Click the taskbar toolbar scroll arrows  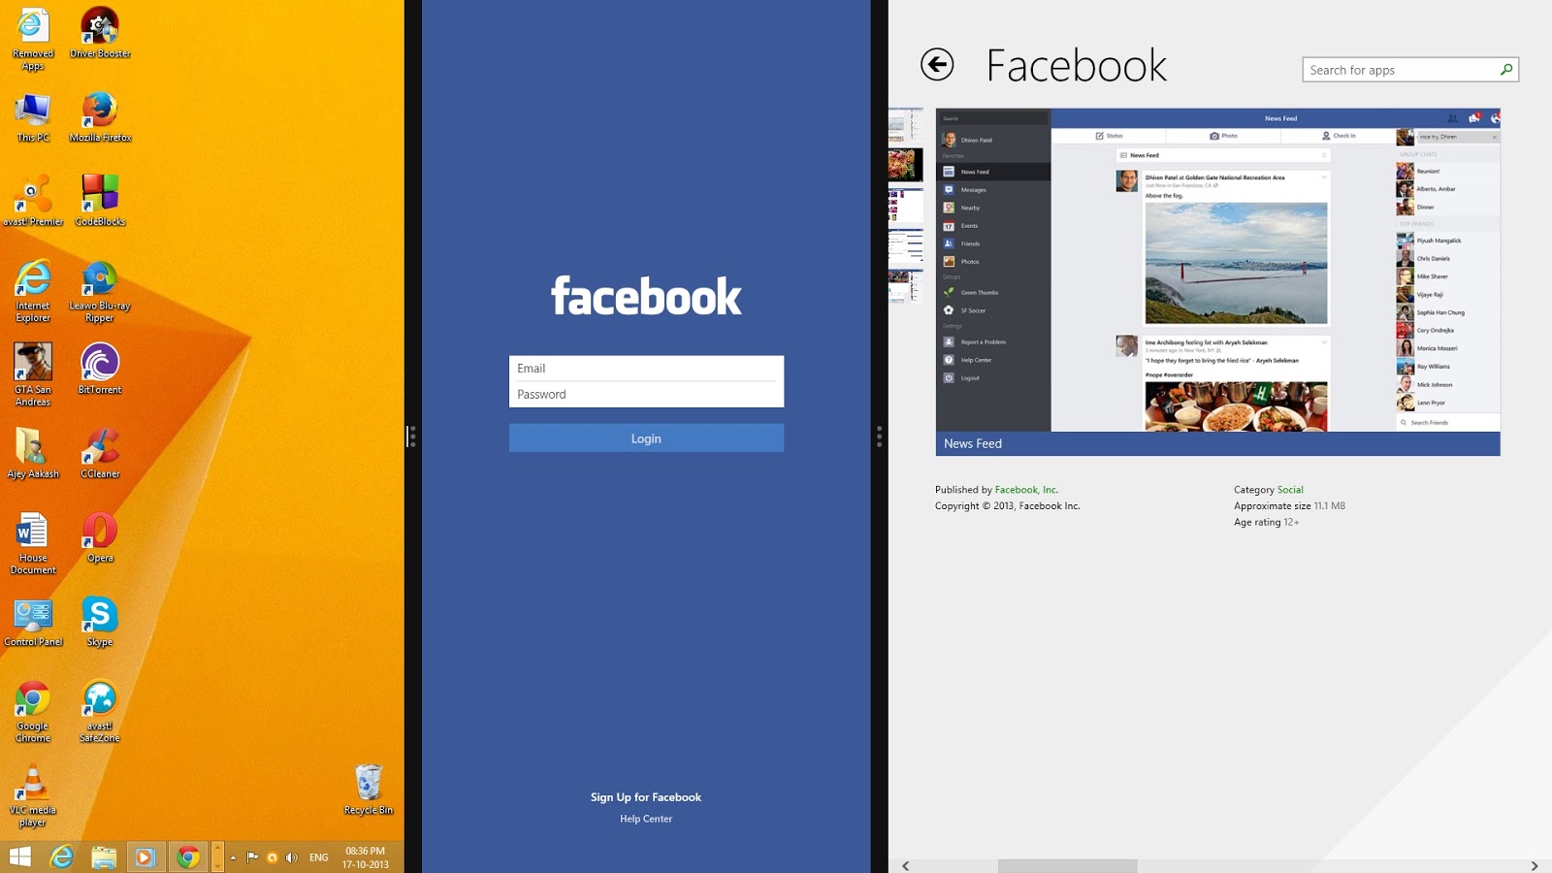(x=218, y=857)
